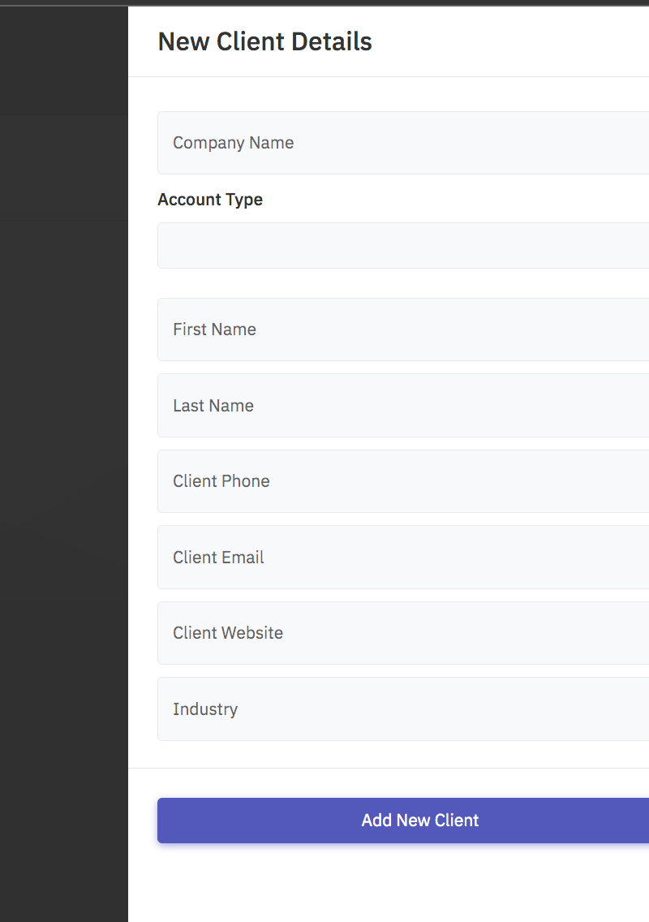649x922 pixels.
Task: Click the 'Client Website' placeholder text
Action: [x=228, y=633]
